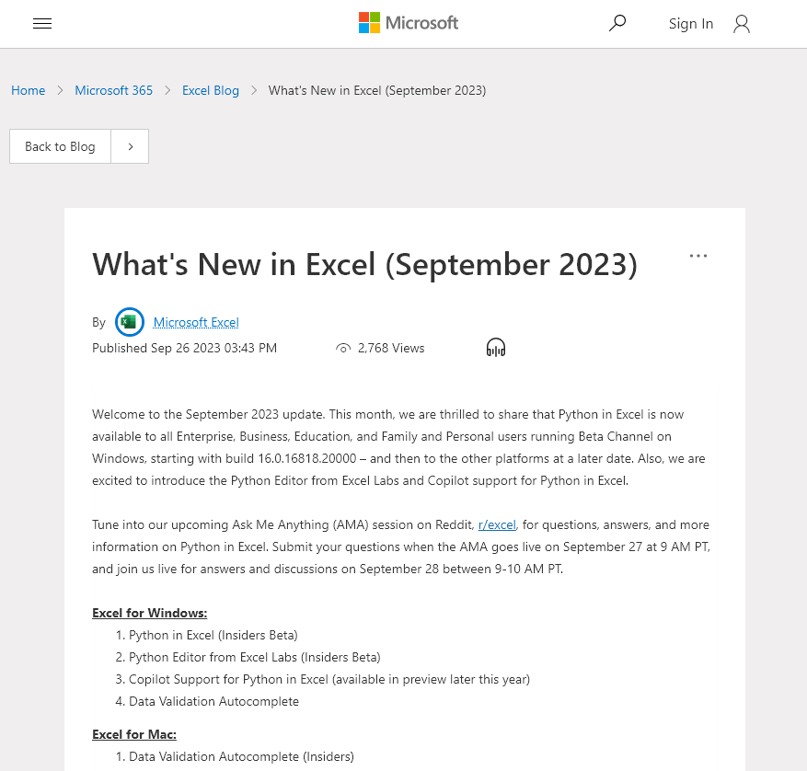Screen dimensions: 807x771
Task: Click the Microsoft logo
Action: click(x=408, y=22)
